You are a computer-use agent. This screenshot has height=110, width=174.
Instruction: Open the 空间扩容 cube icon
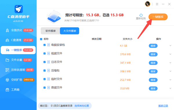pyautogui.click(x=7, y=80)
